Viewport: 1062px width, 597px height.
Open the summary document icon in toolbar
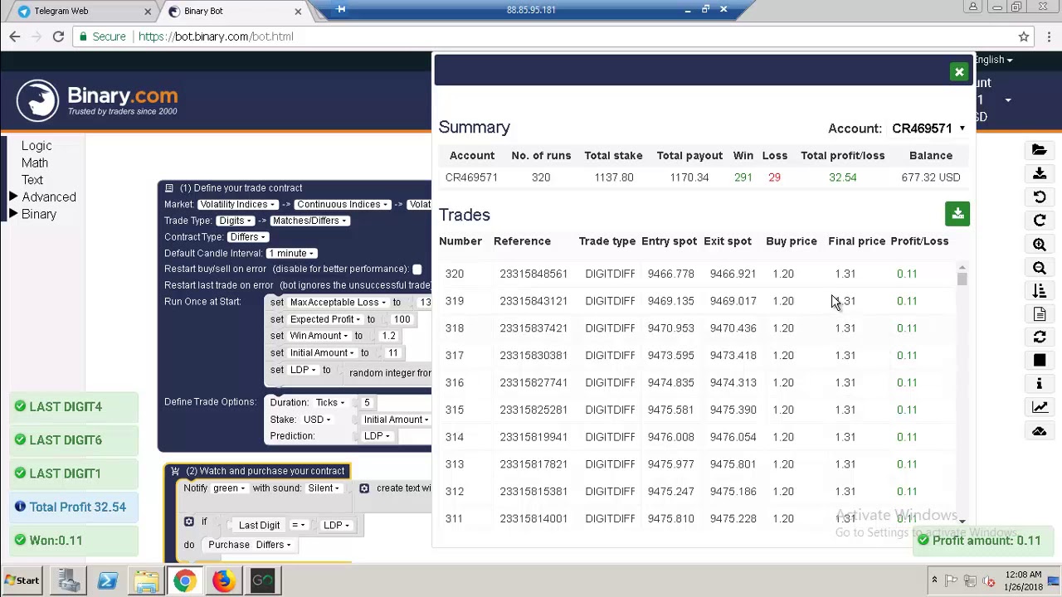tap(1039, 314)
